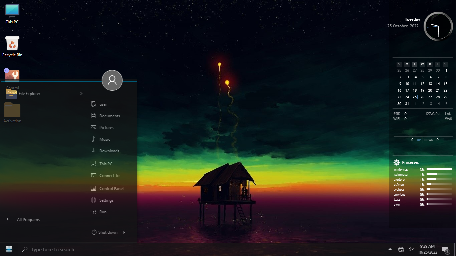Click the This PC monitor icon in Start menu

(x=93, y=164)
